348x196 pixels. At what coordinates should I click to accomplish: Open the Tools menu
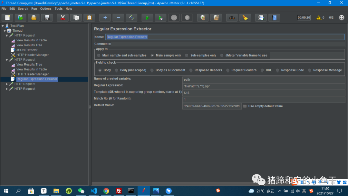(59, 9)
